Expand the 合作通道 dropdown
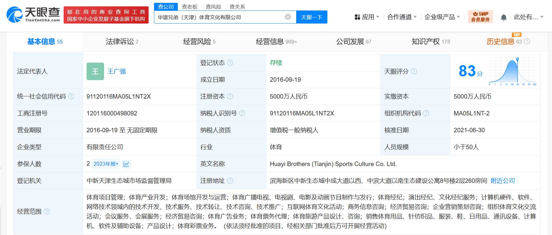 [x=402, y=17]
